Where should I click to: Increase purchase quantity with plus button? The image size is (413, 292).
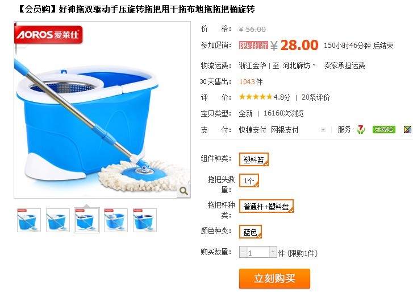coord(273,252)
